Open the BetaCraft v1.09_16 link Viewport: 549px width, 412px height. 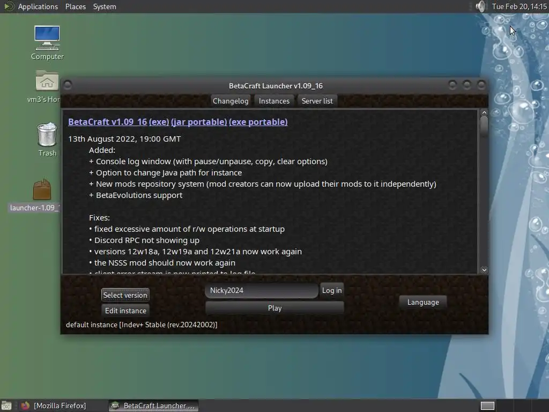(x=107, y=122)
